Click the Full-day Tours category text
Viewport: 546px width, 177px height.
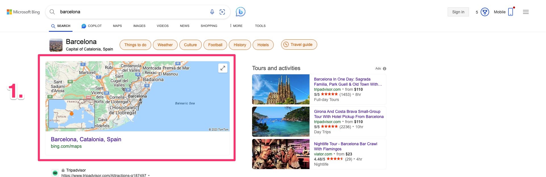[x=327, y=100]
